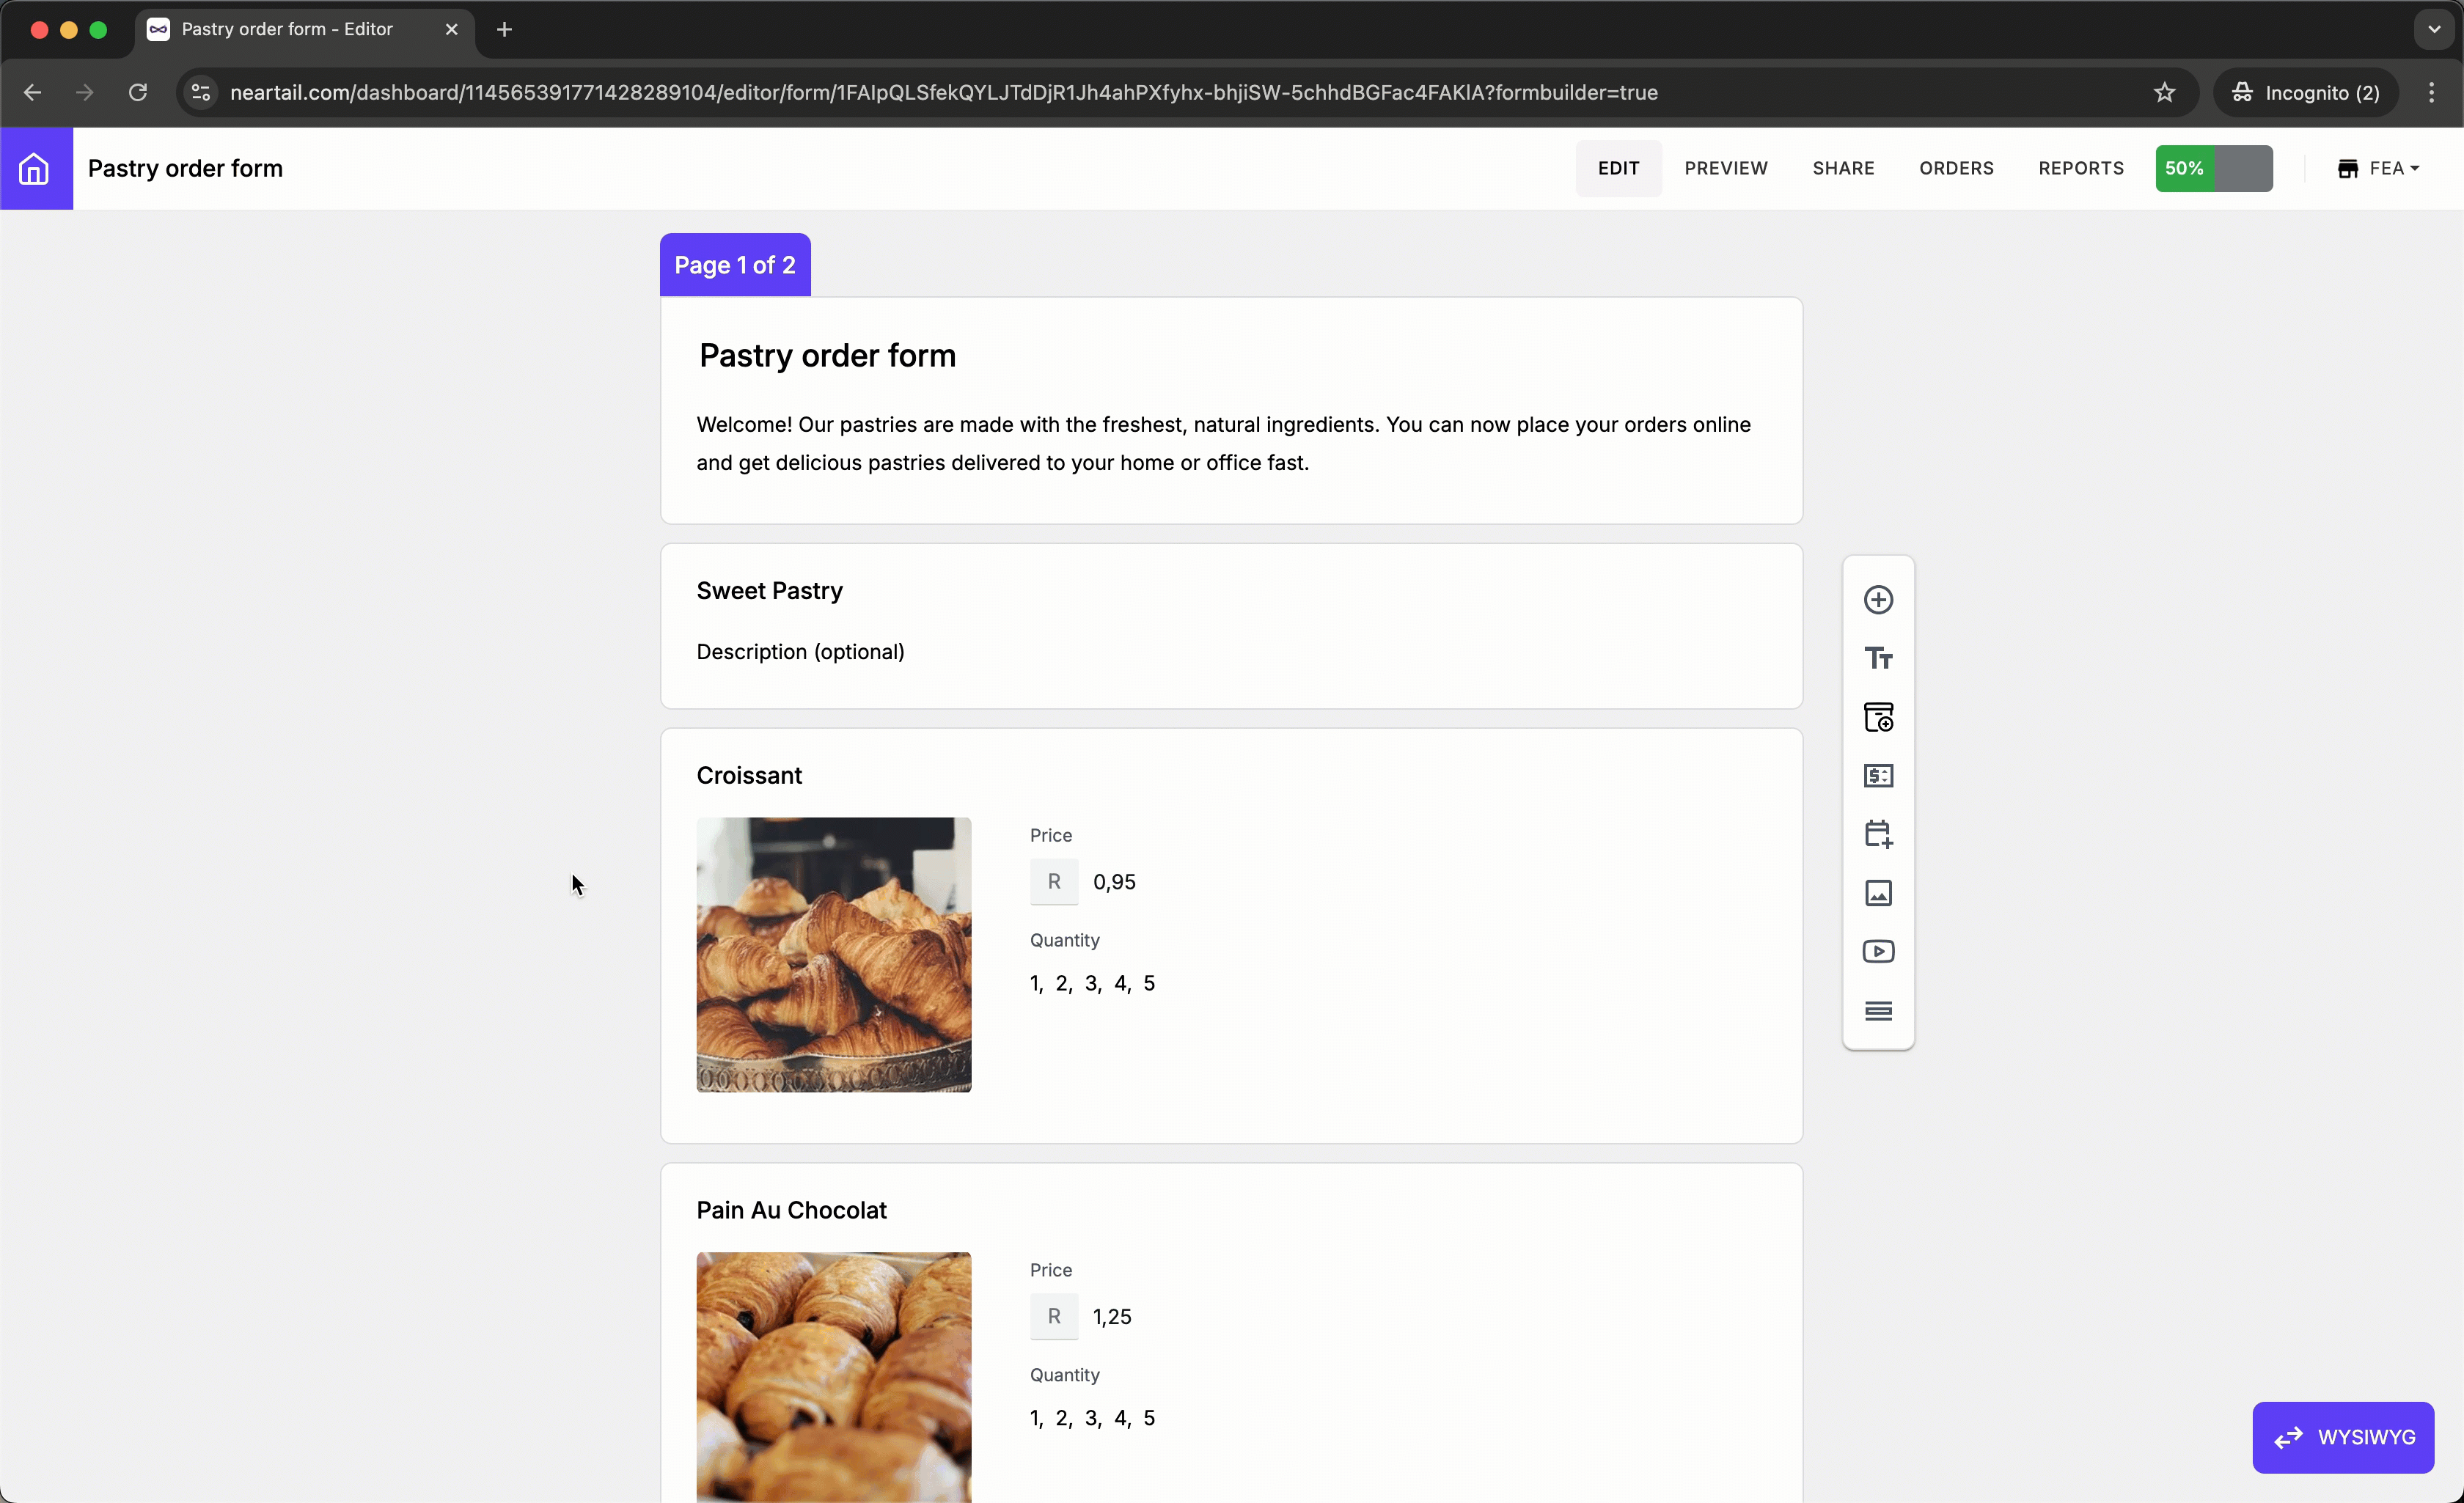Click the 50% progress indicator
This screenshot has width=2464, height=1503.
[2212, 169]
